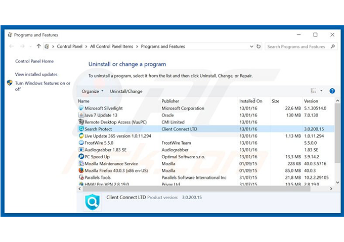Click the change view icon
344x242 pixels.
pyautogui.click(x=313, y=91)
